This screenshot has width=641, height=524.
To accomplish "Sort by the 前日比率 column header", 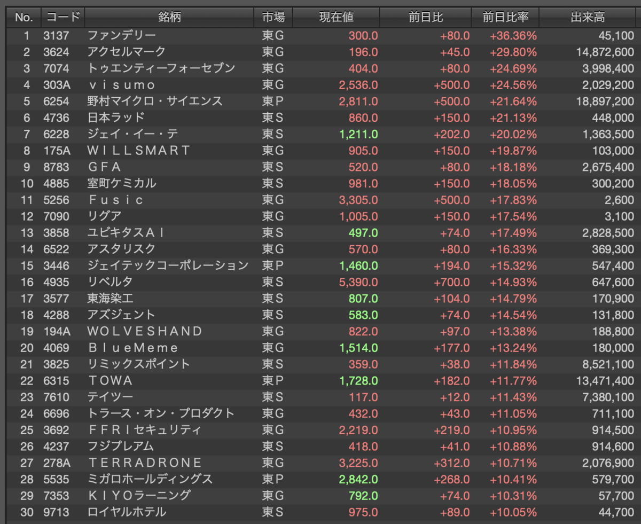I will pyautogui.click(x=505, y=17).
